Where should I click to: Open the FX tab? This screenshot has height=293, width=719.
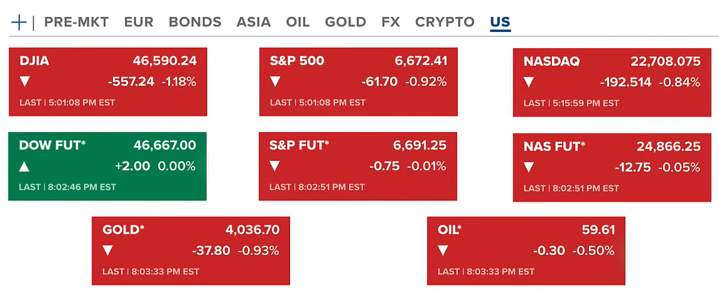pyautogui.click(x=391, y=22)
